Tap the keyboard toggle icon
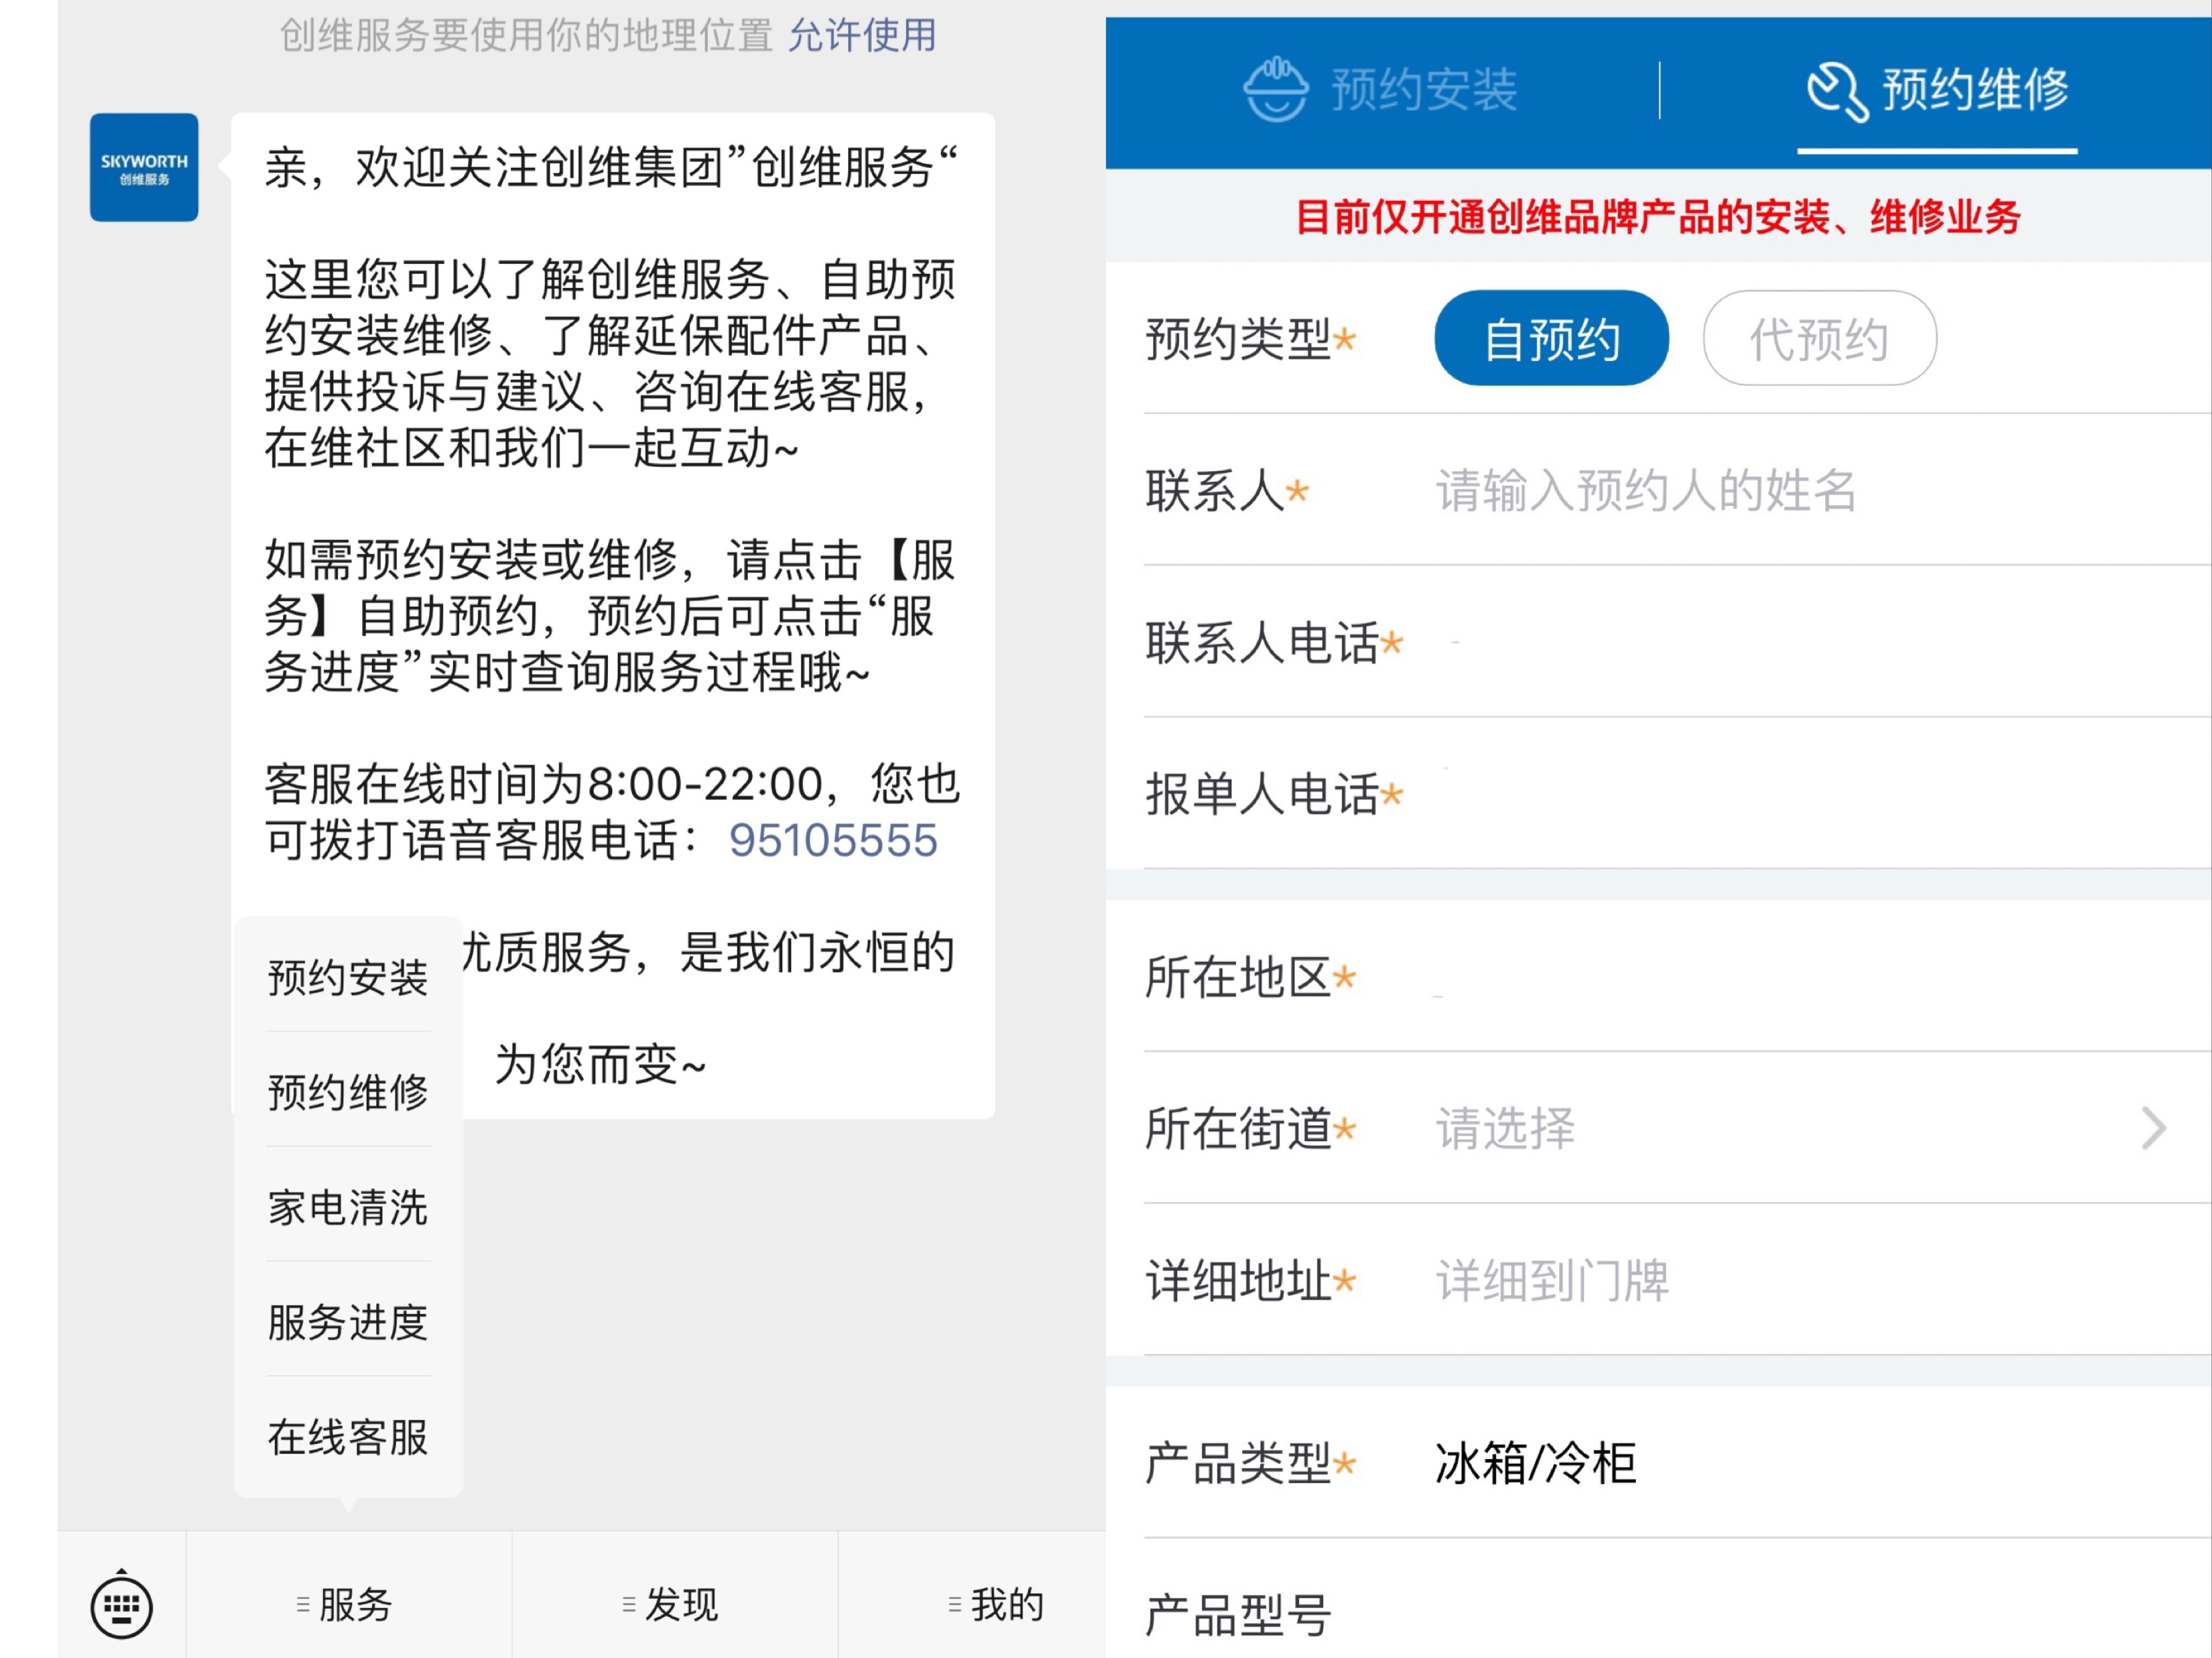This screenshot has width=2212, height=1658. (x=121, y=1605)
